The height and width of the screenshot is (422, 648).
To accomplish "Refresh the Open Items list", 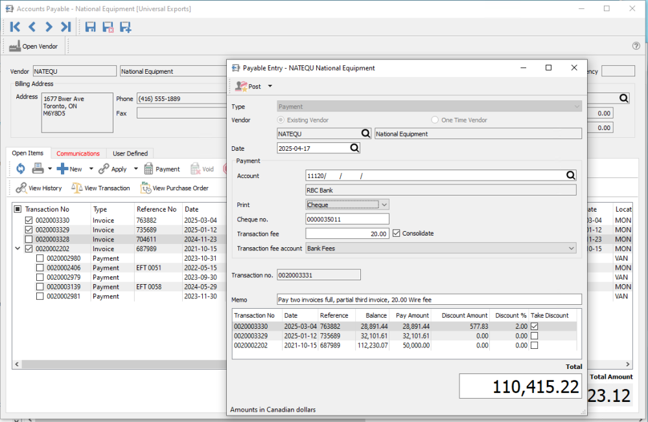I will click(20, 168).
